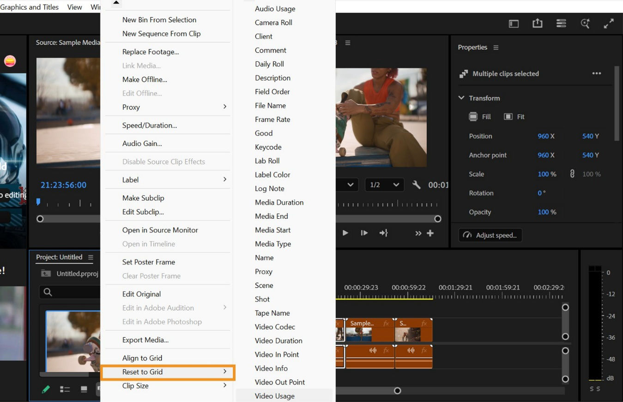This screenshot has width=623, height=402.
Task: Open the Program Monitor settings wrench icon
Action: [416, 185]
